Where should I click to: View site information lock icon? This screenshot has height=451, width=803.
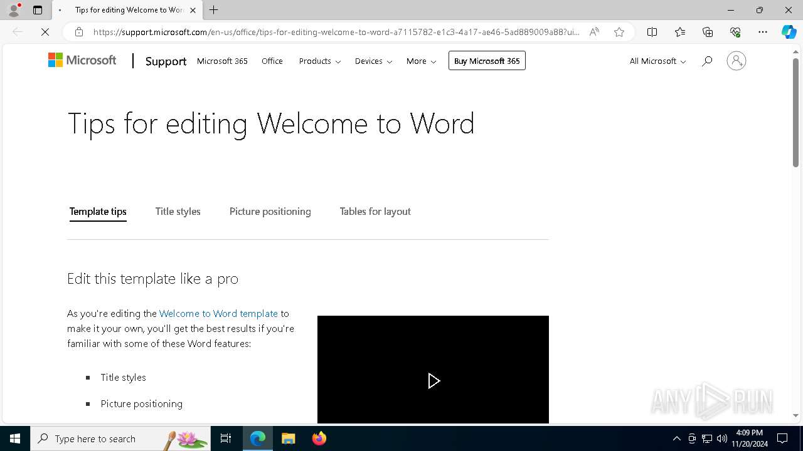coord(79,32)
